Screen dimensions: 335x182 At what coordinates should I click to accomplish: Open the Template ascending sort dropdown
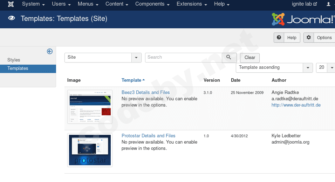click(x=274, y=68)
